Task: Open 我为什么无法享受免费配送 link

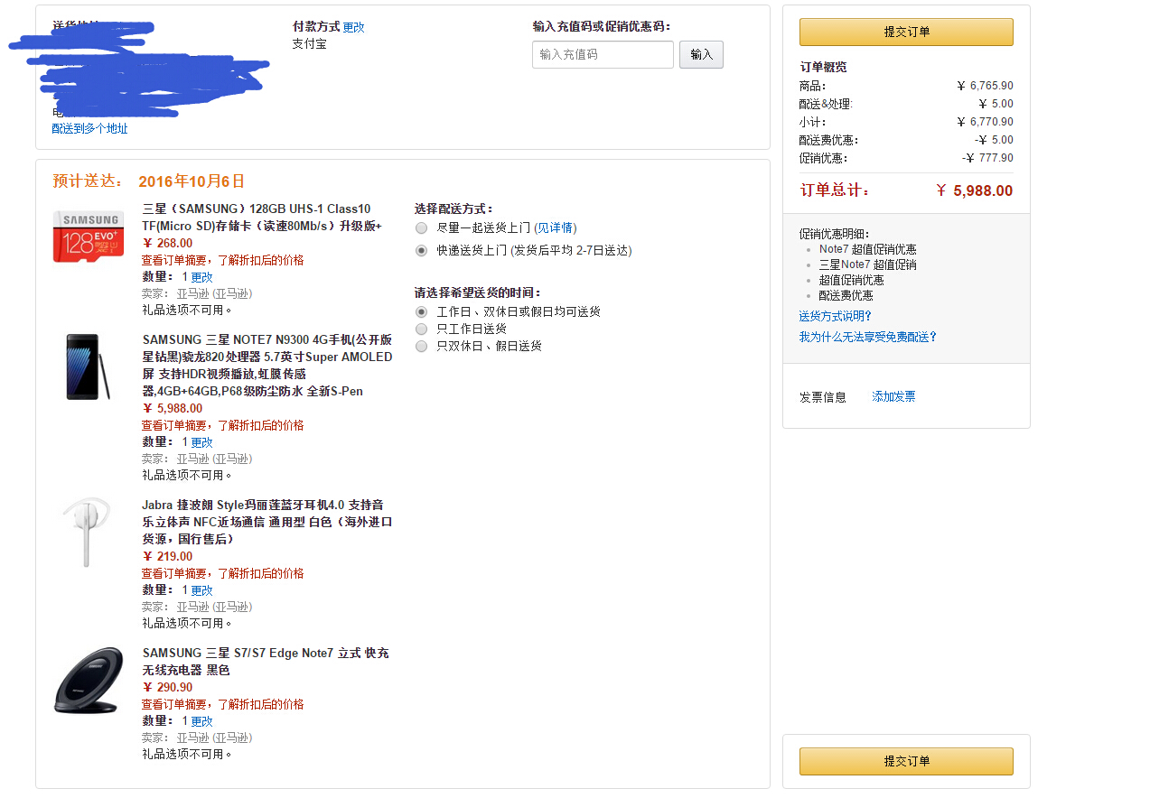Action: [867, 338]
